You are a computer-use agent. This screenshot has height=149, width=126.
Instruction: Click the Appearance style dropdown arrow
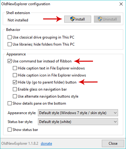point(115,113)
